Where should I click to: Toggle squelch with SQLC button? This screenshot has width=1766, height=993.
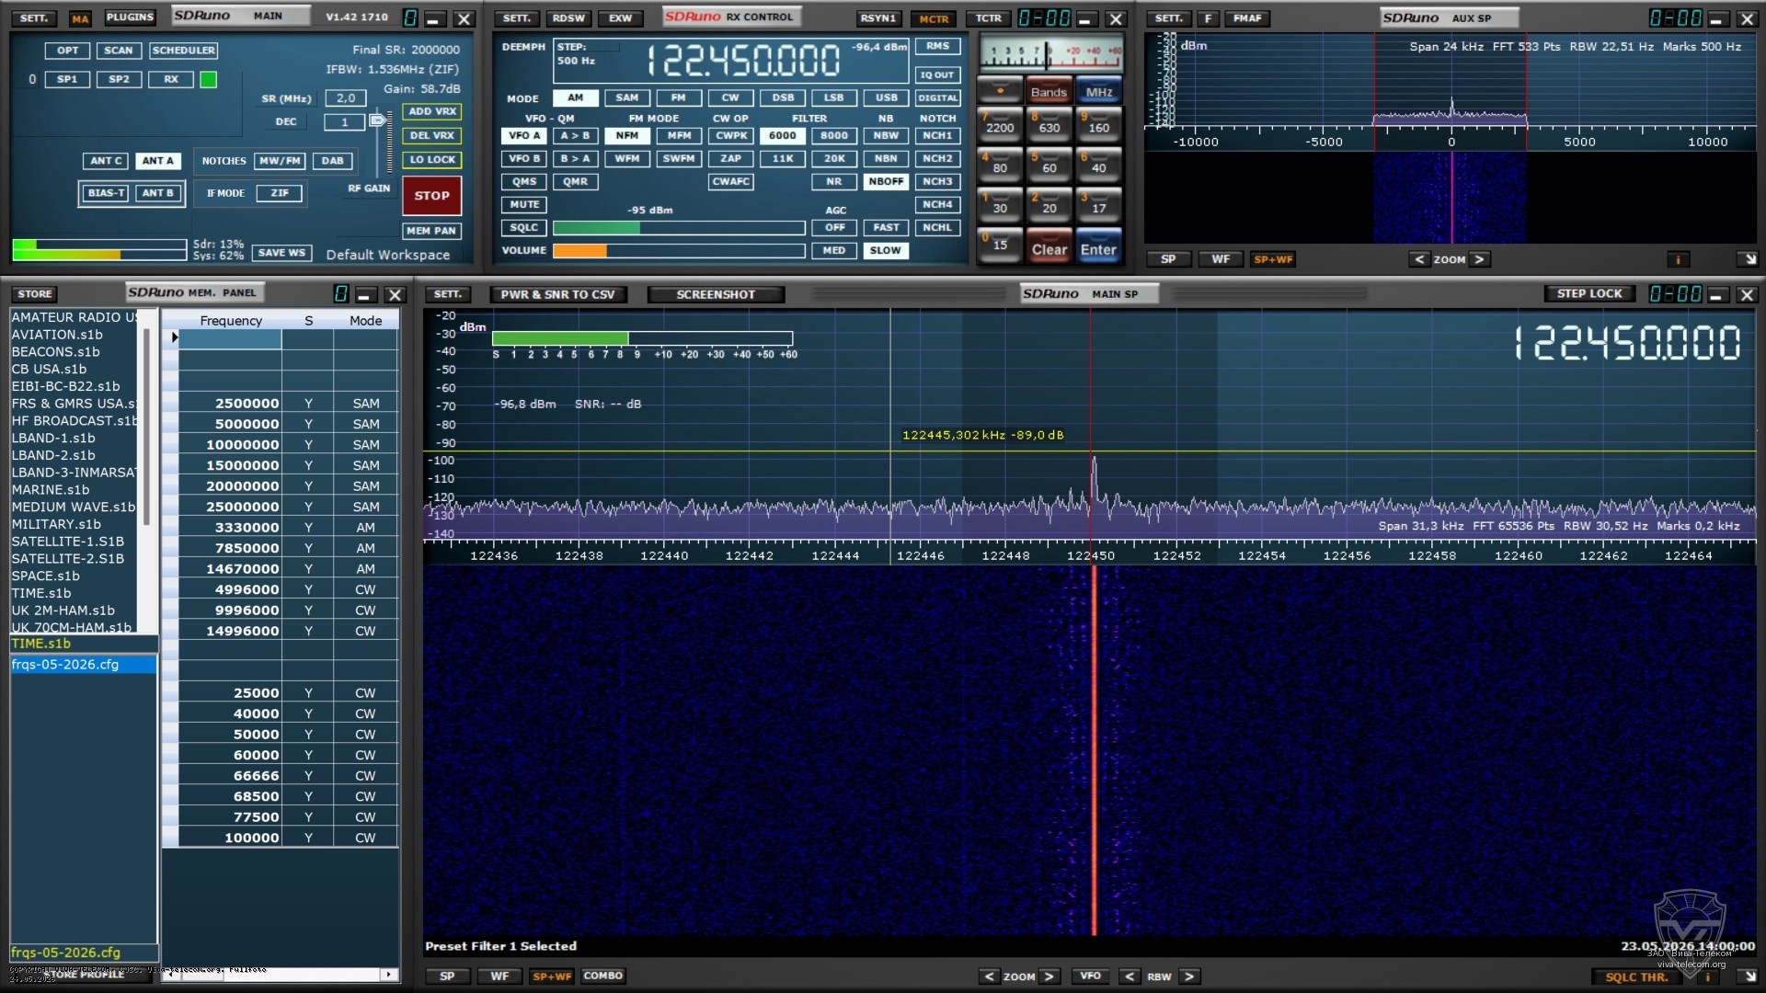pos(524,227)
